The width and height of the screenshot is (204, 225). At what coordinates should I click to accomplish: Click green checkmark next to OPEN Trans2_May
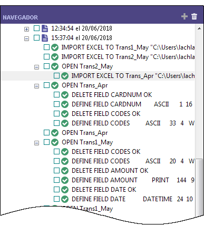[55, 66]
